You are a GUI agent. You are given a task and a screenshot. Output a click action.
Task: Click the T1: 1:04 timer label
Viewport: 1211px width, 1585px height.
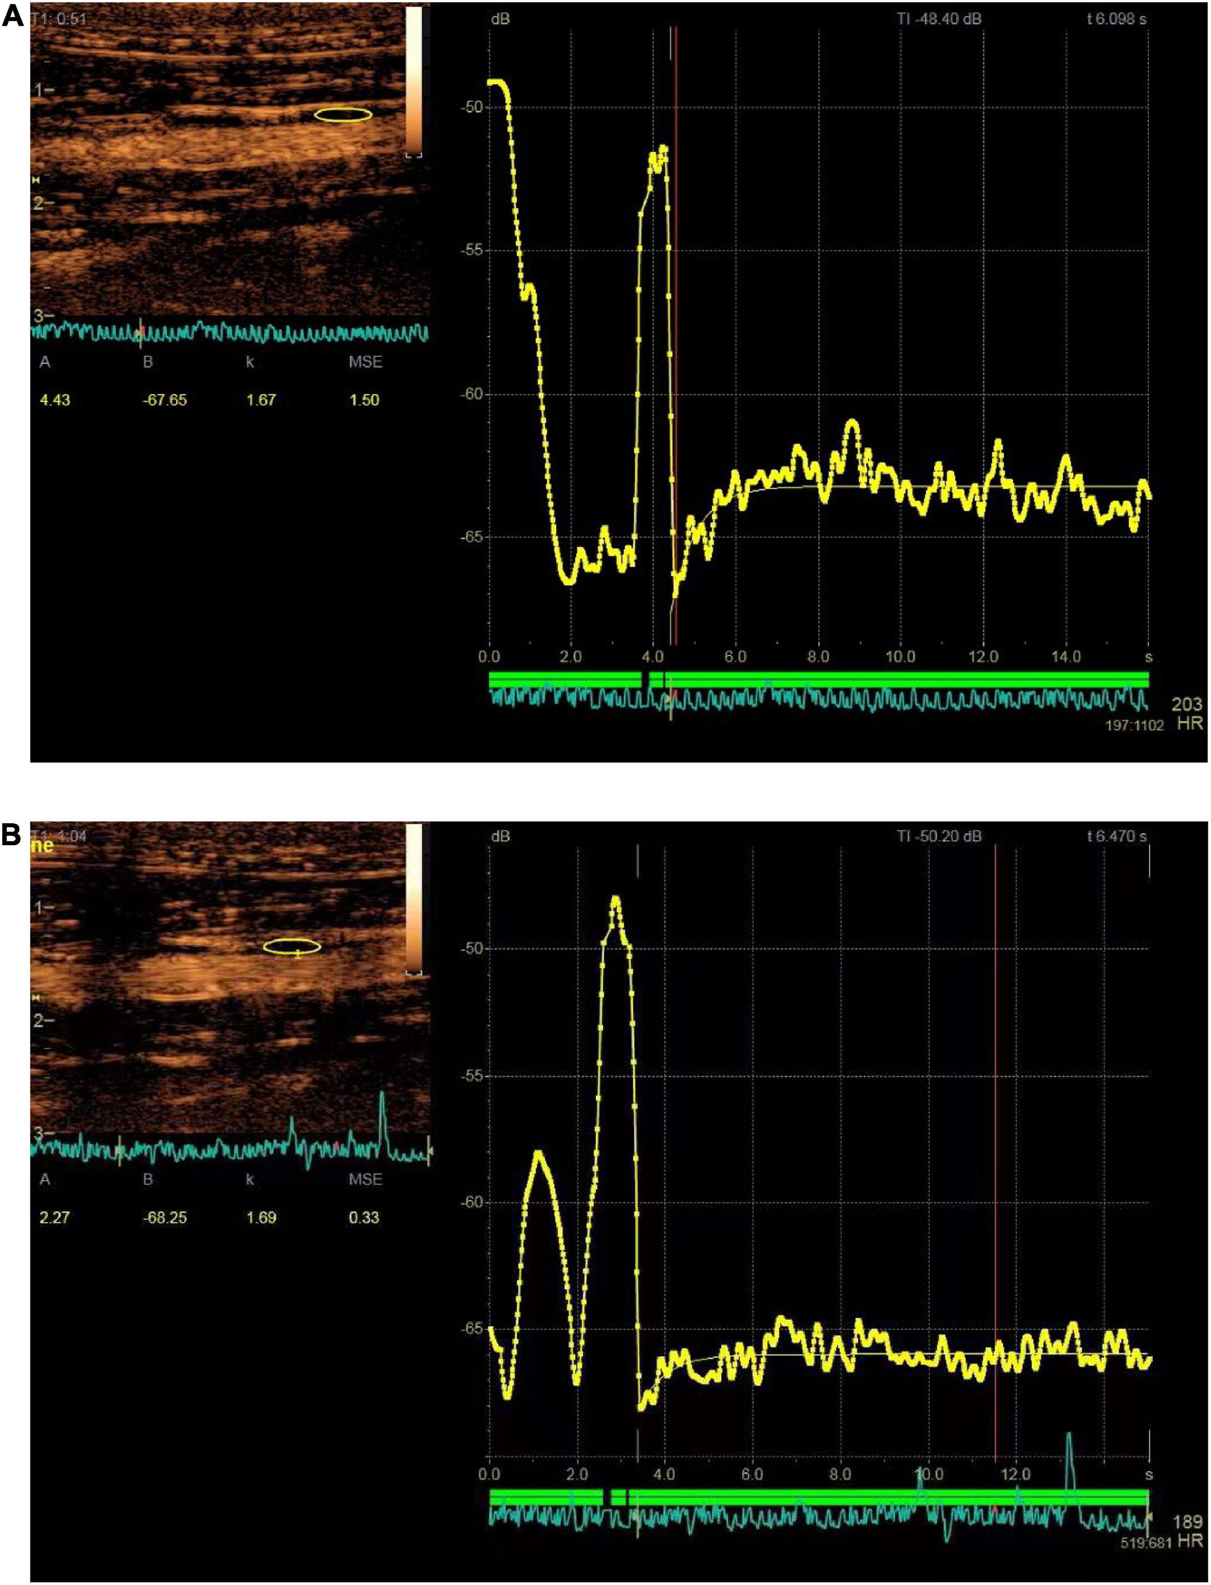pos(59,836)
